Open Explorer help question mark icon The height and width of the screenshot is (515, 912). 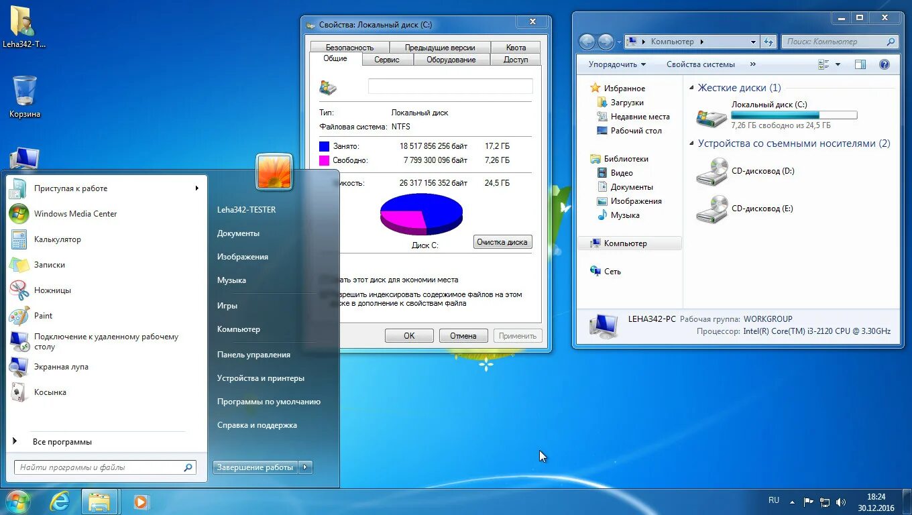coord(885,64)
